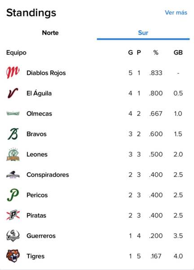This screenshot has height=270, width=194.
Task: Click the Diablos Rojos team logo
Action: pos(13,72)
